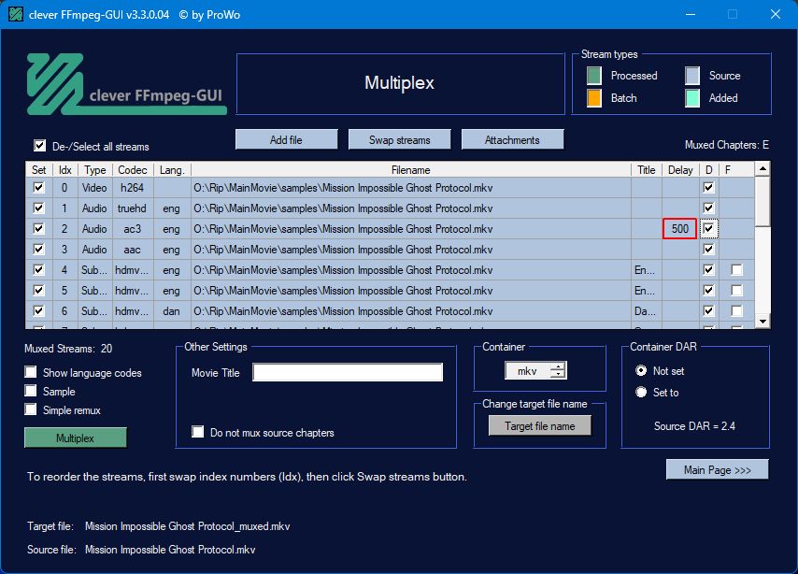
Task: Enable the Sample checkbox
Action: click(x=31, y=391)
